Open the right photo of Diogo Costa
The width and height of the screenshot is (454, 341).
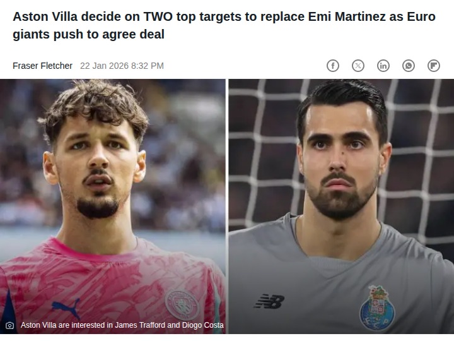pyautogui.click(x=341, y=206)
